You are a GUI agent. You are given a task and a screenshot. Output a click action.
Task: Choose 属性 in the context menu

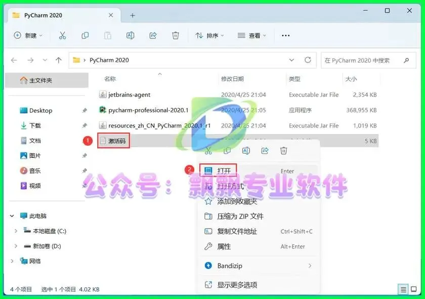point(260,246)
